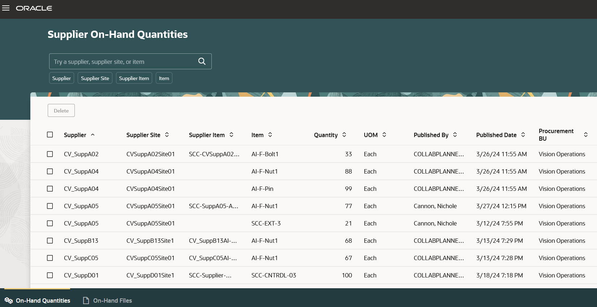Click the On-Hand Quantities tab icon
Image resolution: width=597 pixels, height=307 pixels.
pyautogui.click(x=9, y=300)
